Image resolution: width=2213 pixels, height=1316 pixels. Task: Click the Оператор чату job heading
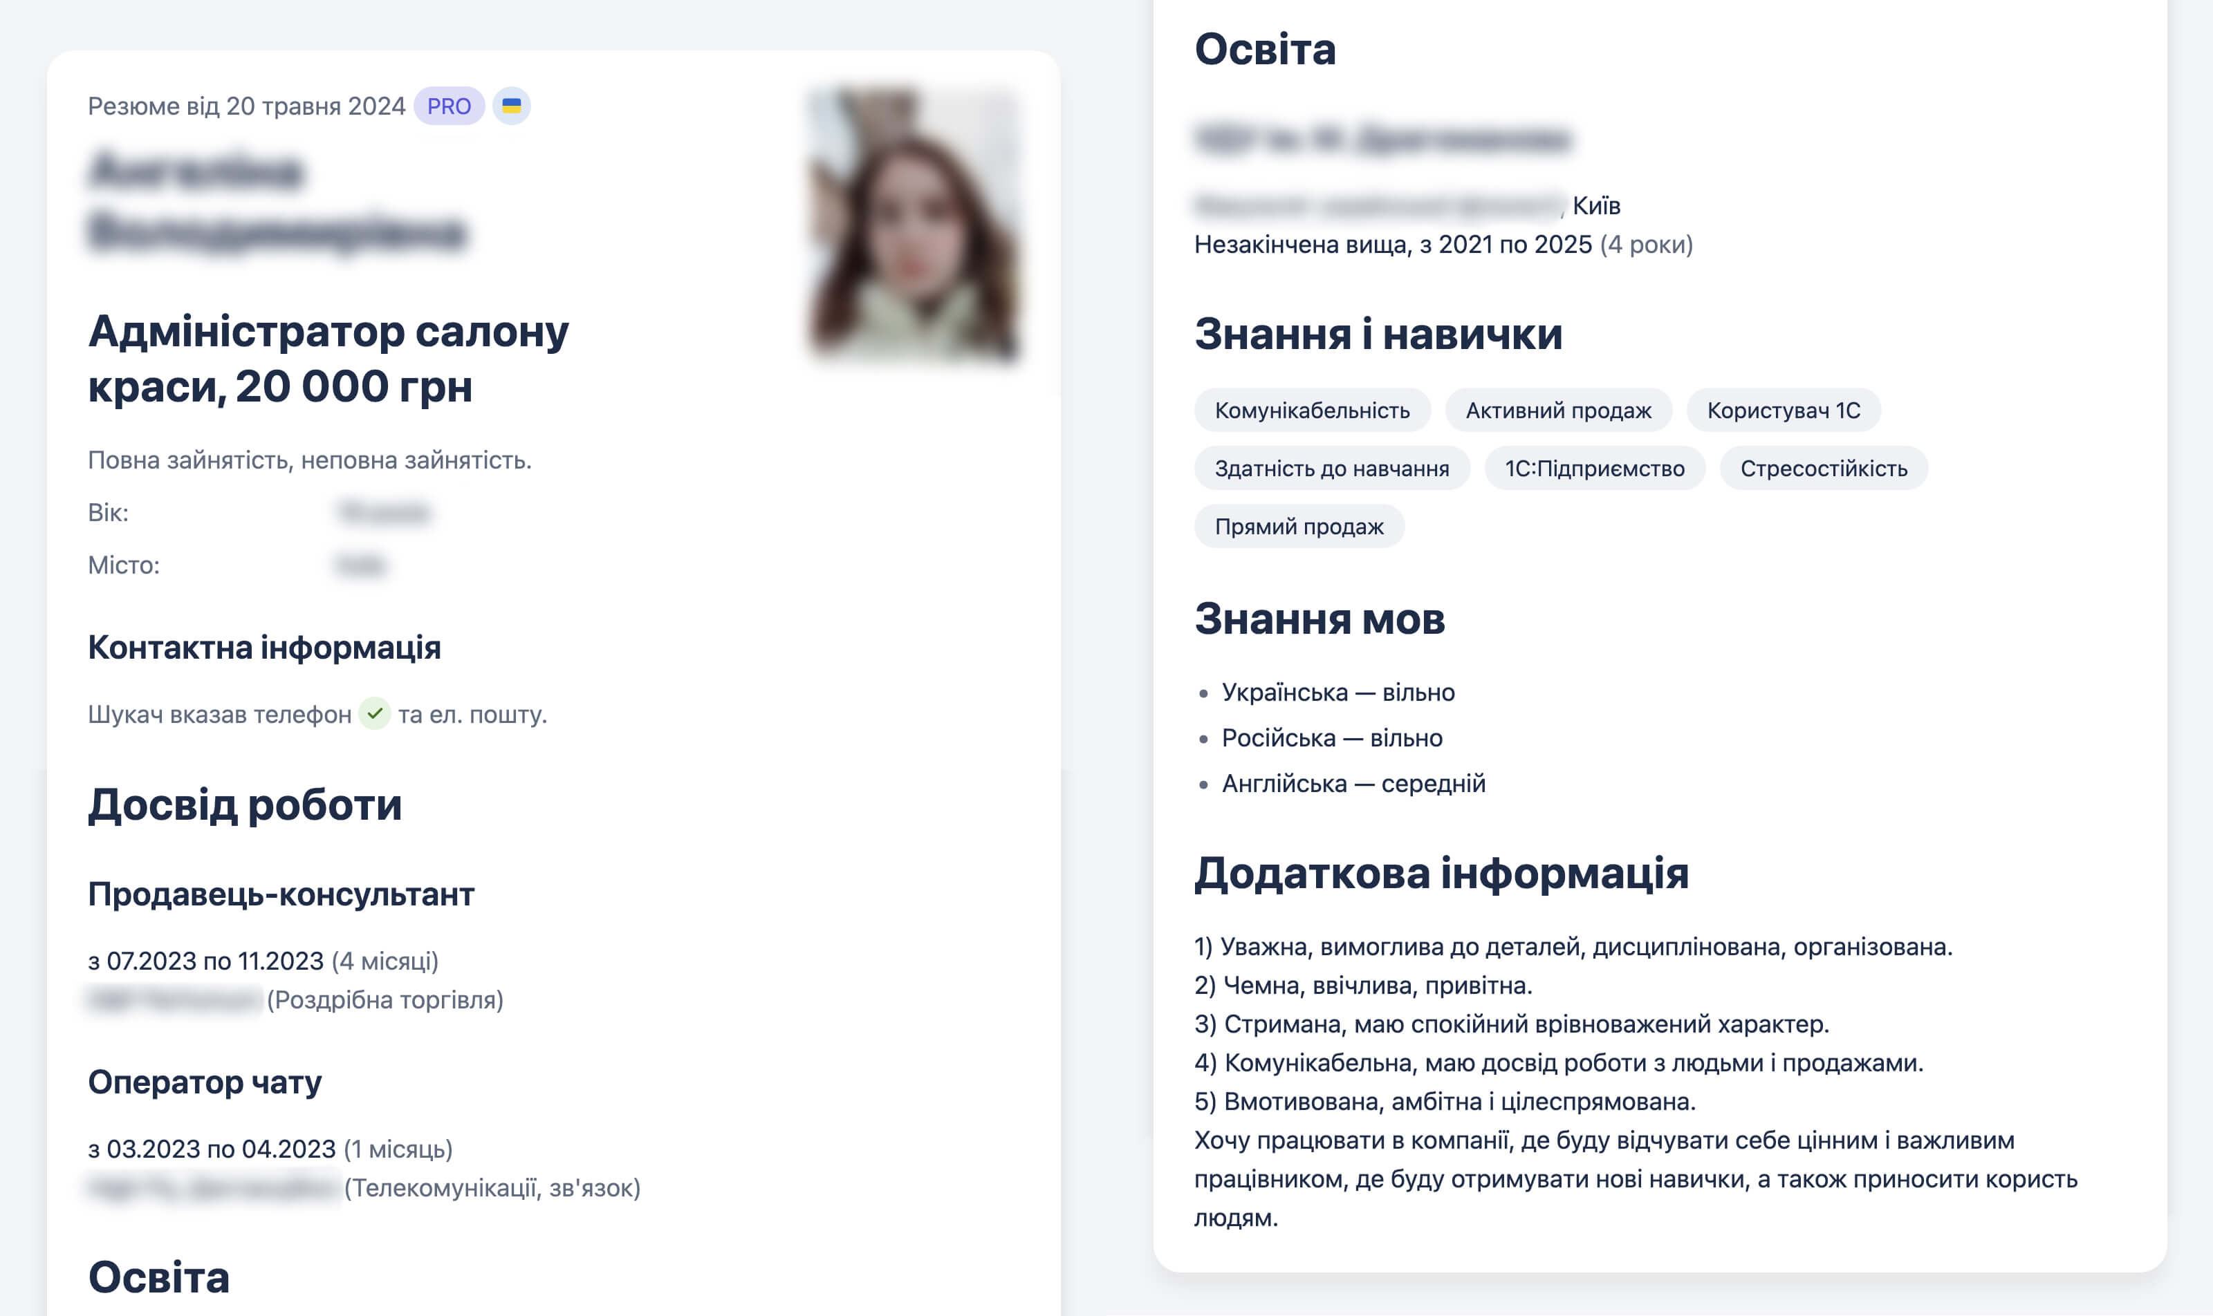pos(204,1082)
